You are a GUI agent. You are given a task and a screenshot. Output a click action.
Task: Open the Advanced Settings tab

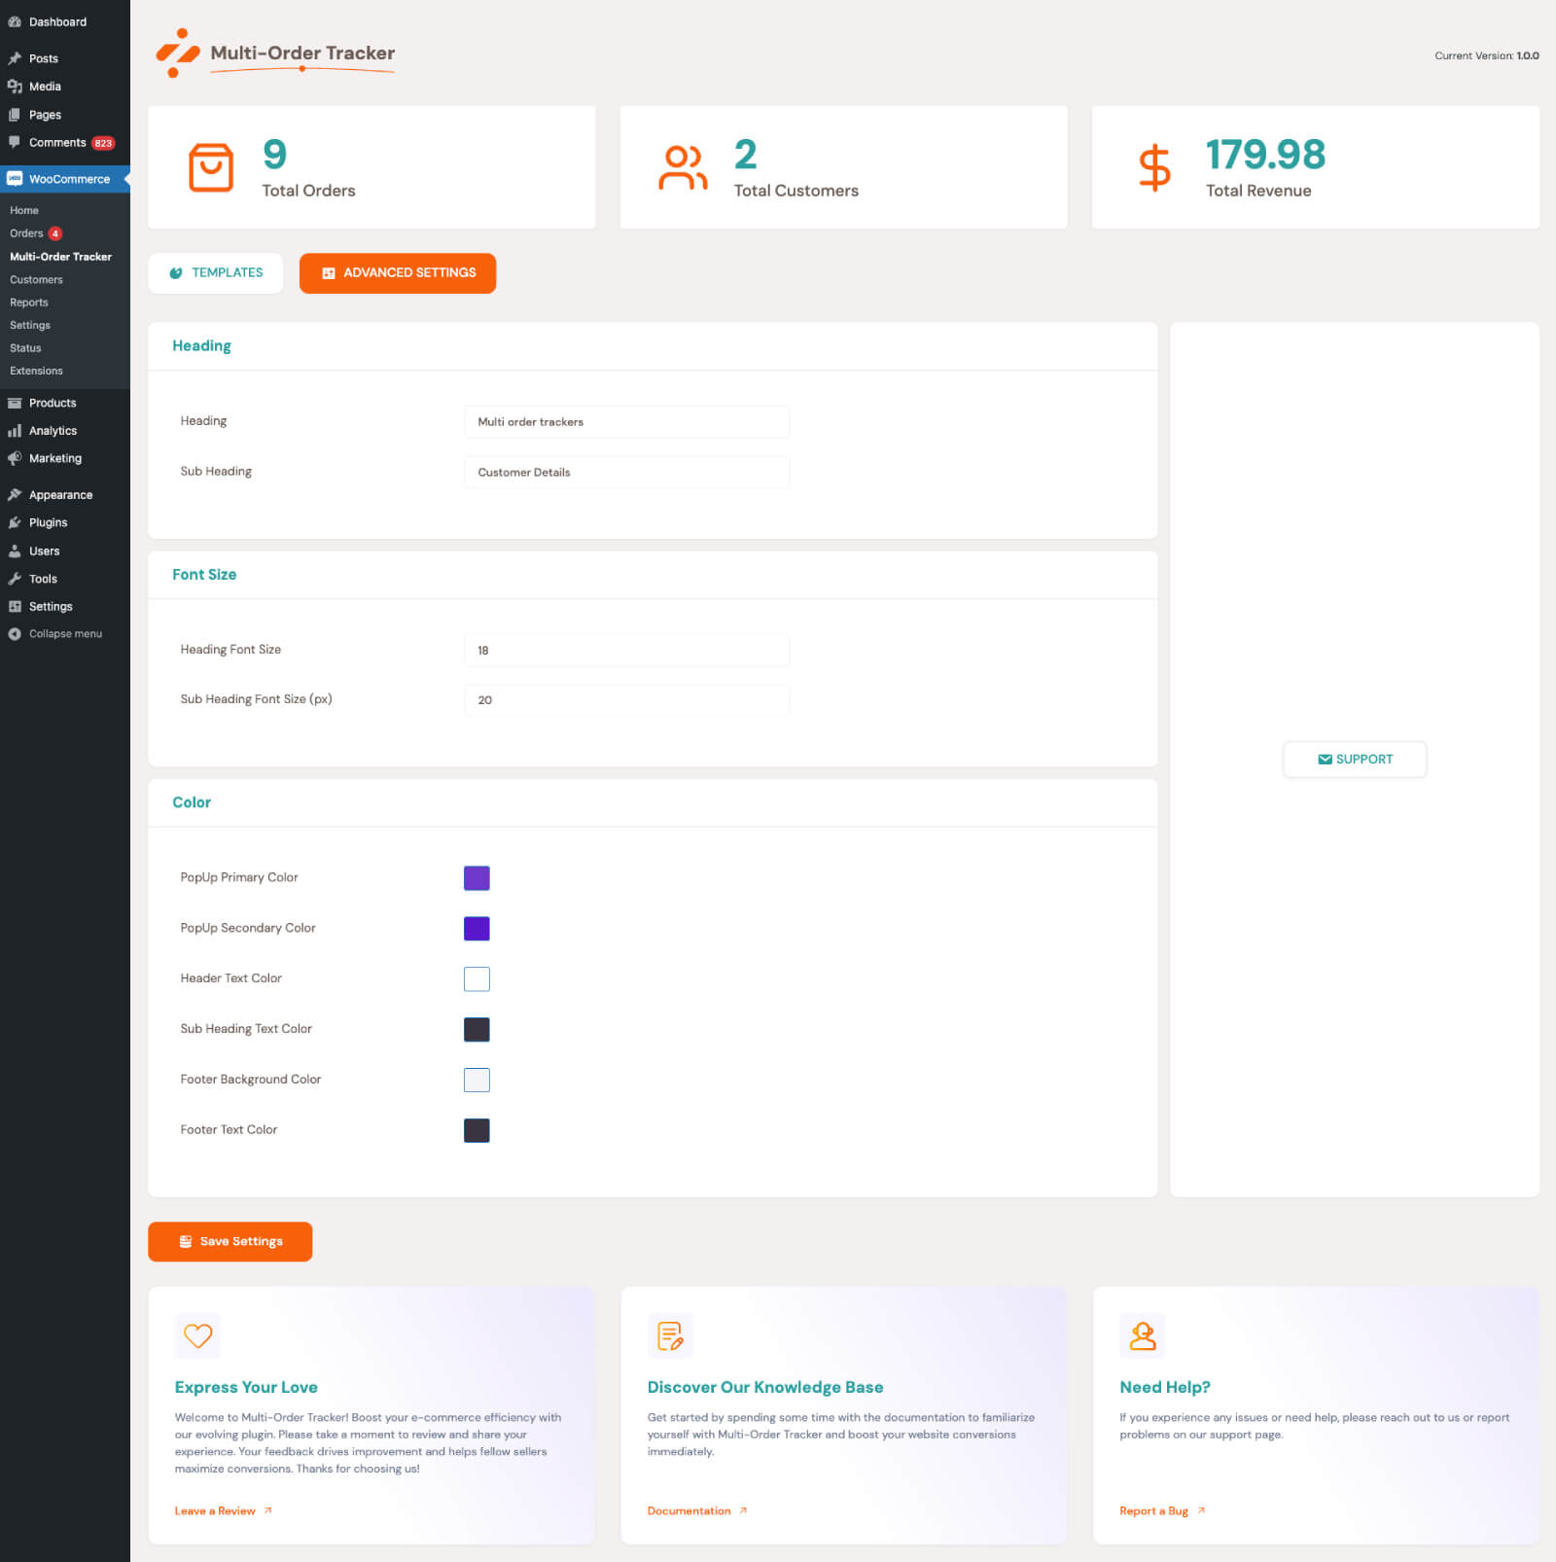398,273
